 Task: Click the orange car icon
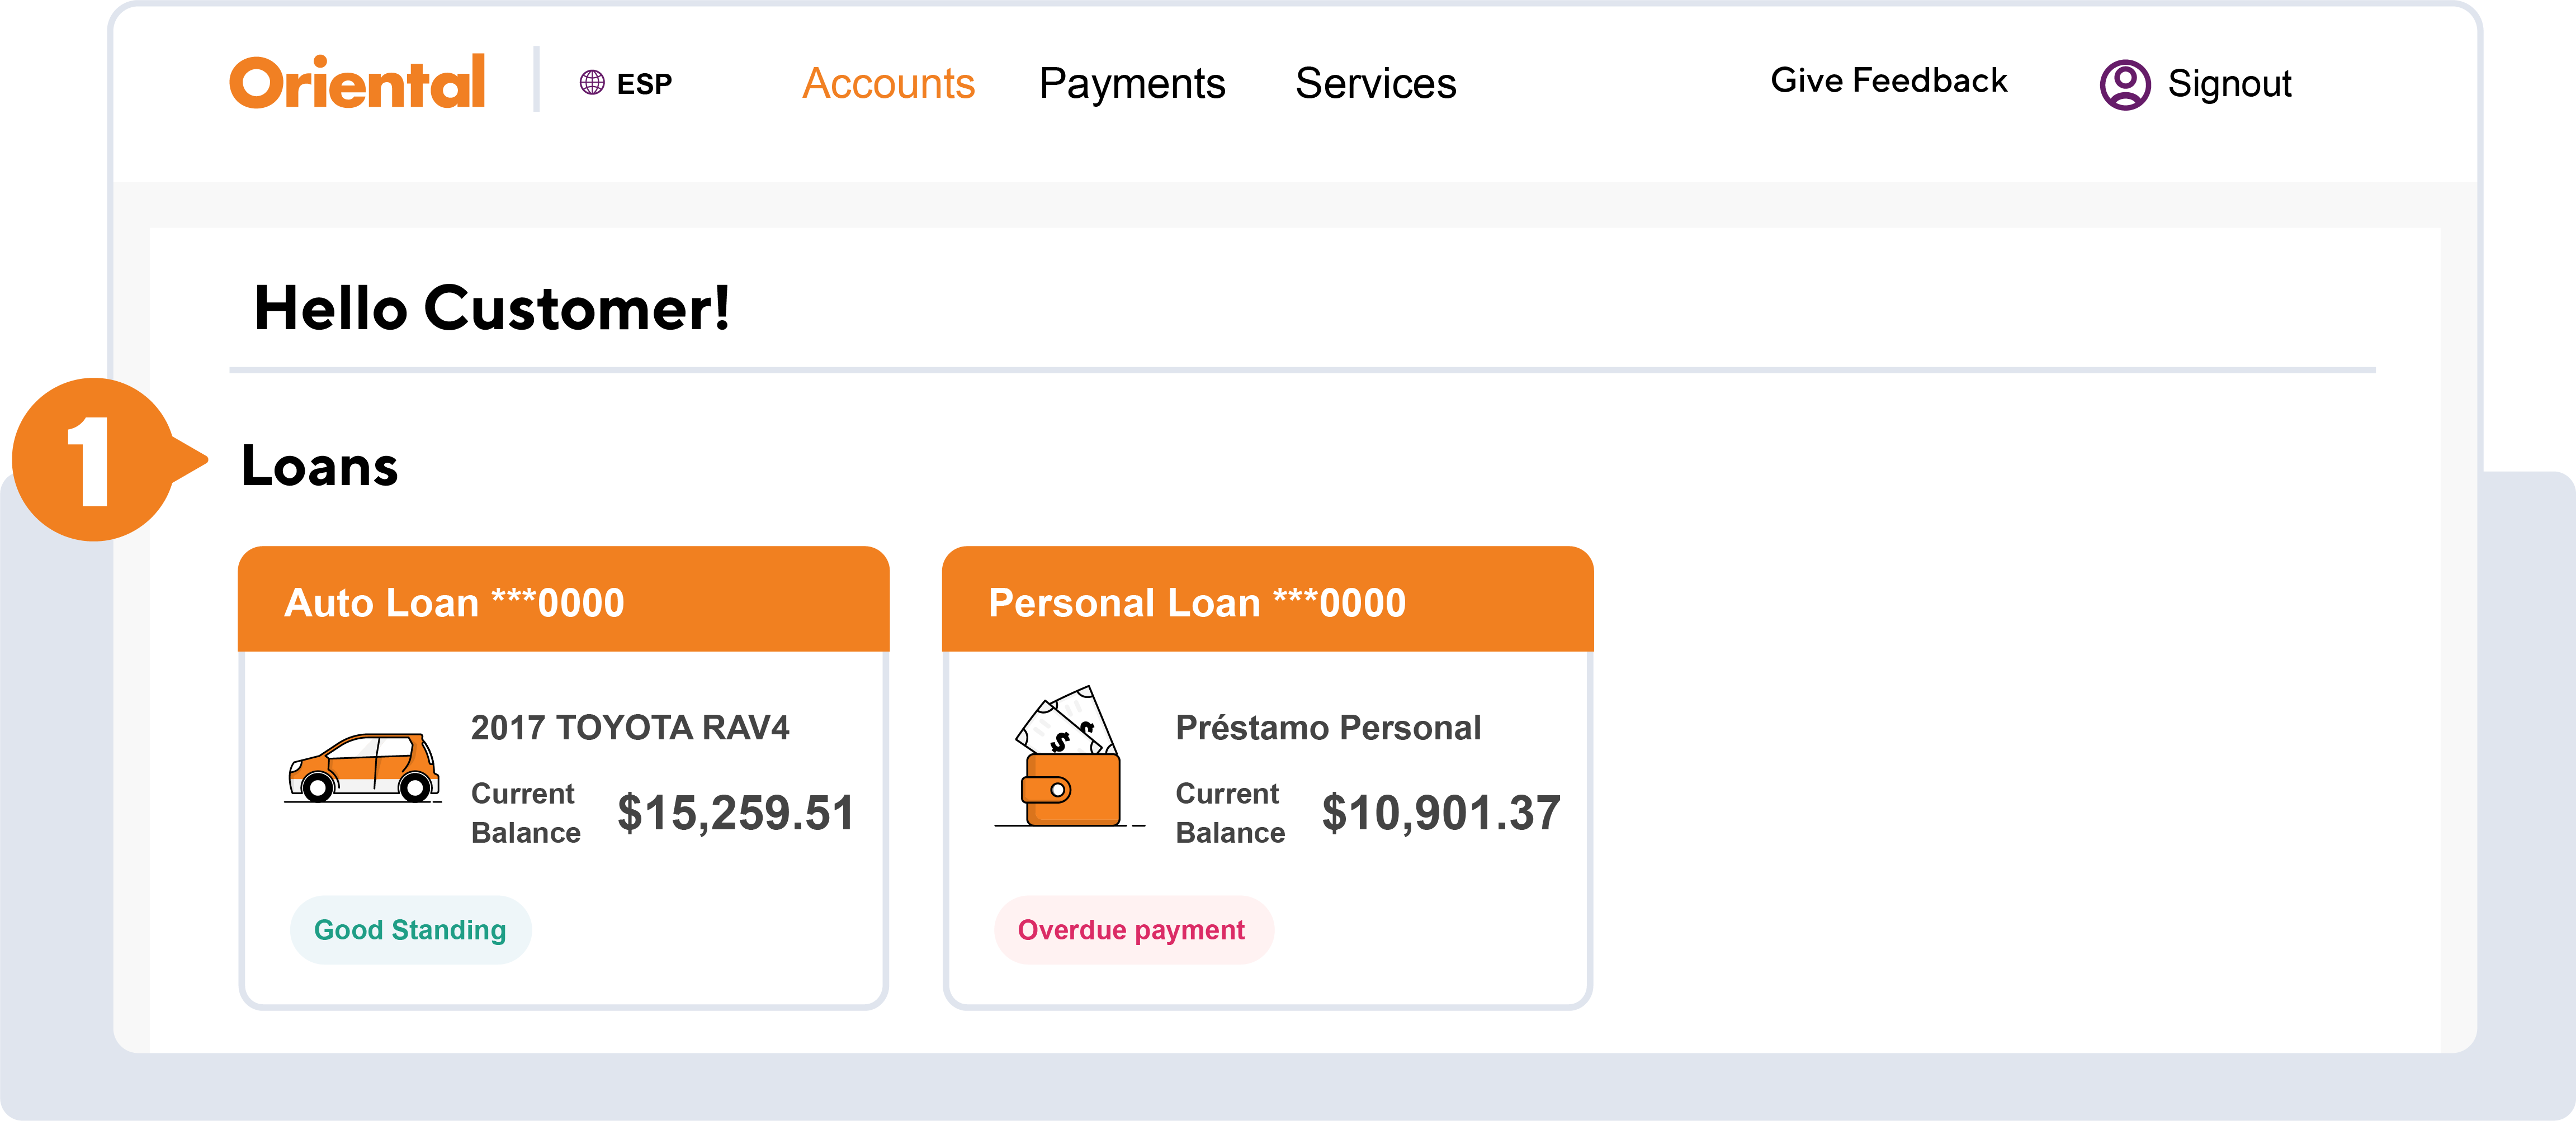click(363, 767)
